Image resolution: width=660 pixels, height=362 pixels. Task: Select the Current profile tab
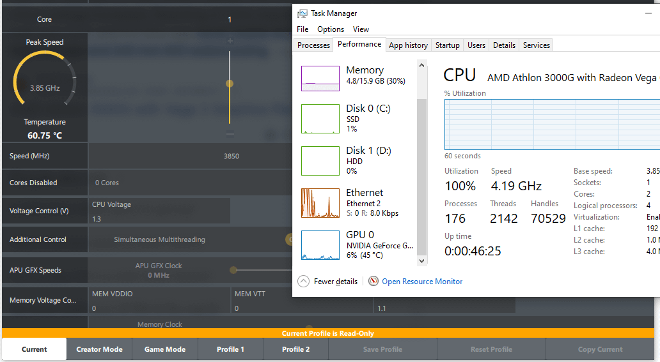(34, 349)
